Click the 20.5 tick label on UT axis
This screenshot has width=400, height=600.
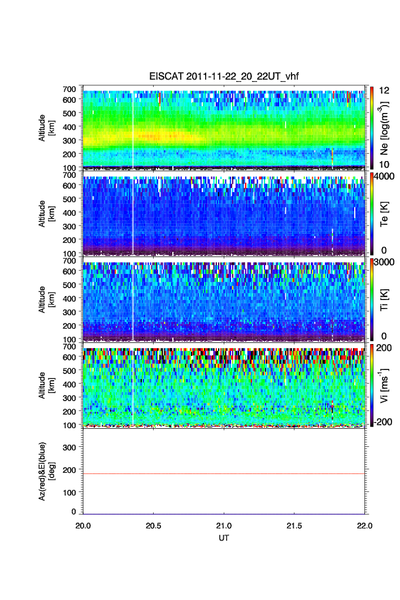(154, 526)
